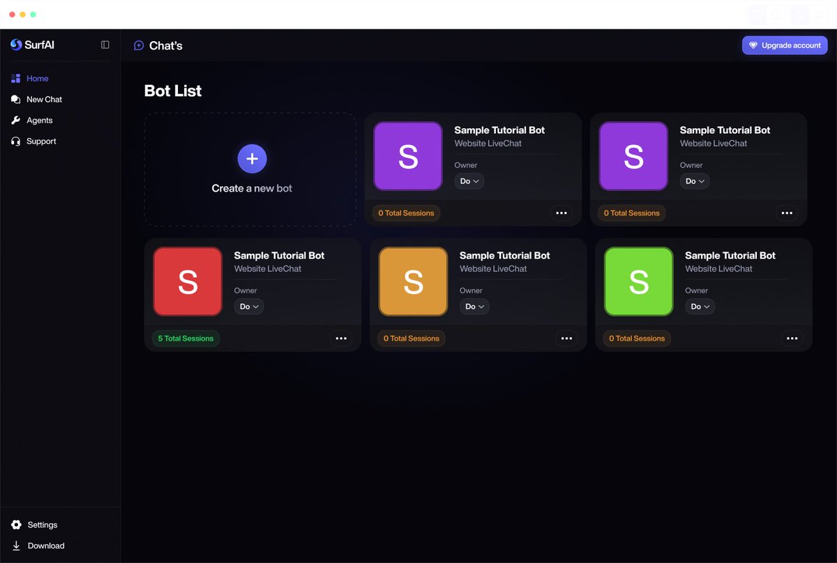Click the '5 Total Sessions' badge

pyautogui.click(x=186, y=339)
